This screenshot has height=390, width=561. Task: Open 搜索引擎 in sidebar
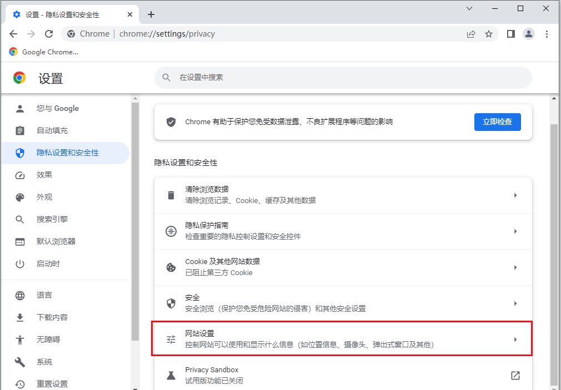[x=65, y=219]
